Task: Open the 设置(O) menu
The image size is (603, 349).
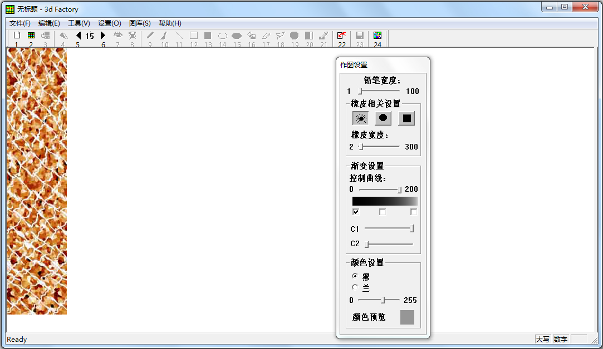Action: click(x=110, y=23)
